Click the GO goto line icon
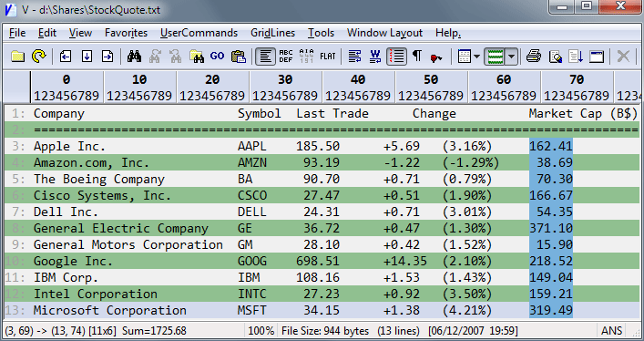 (218, 56)
